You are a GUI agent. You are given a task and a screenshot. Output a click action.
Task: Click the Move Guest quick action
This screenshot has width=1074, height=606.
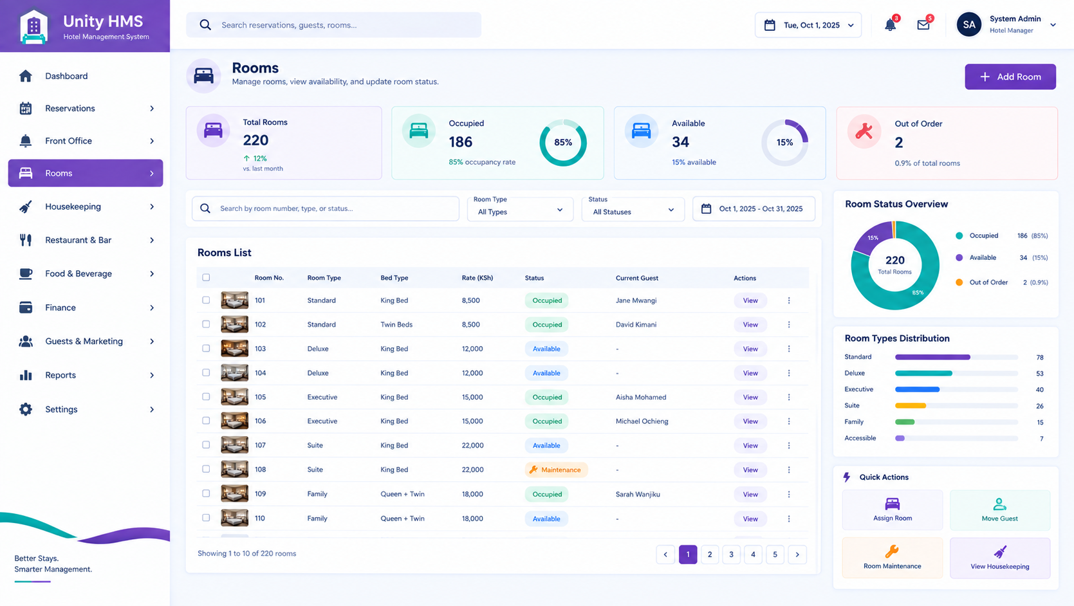1000,510
